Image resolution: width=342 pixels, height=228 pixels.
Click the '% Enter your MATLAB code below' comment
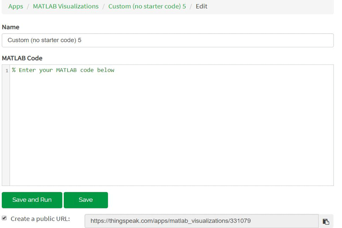pyautogui.click(x=63, y=70)
